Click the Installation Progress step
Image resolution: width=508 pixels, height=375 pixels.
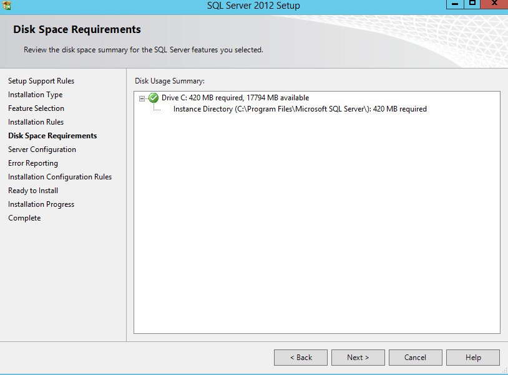(41, 204)
